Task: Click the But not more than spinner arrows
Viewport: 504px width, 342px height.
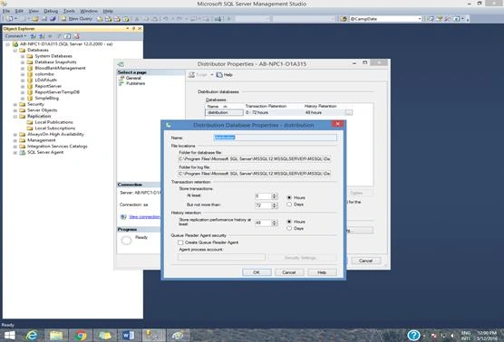Action: (274, 205)
